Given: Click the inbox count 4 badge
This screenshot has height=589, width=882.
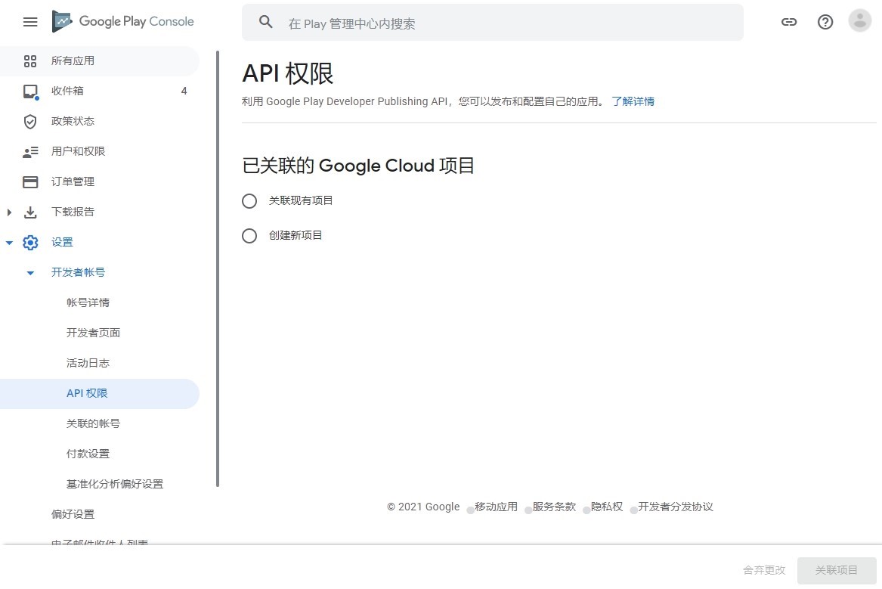Looking at the screenshot, I should click(x=184, y=91).
